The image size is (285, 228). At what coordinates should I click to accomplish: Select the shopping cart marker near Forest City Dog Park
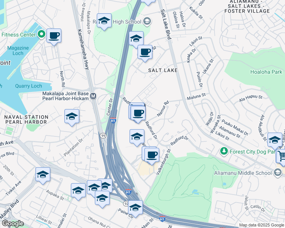click(281, 157)
